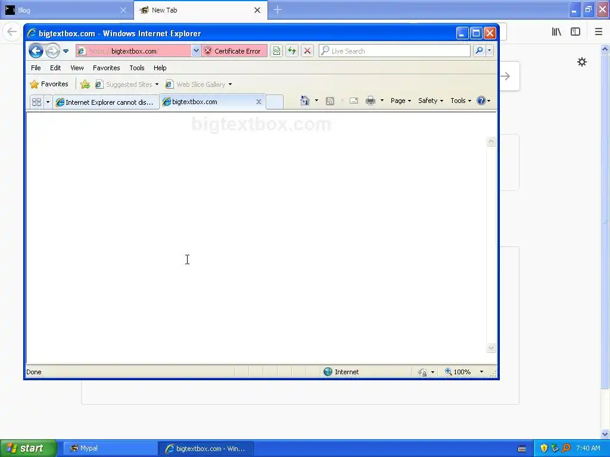Click the Windows start button

click(x=28, y=449)
